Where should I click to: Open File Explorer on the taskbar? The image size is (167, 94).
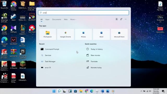coord(81,91)
